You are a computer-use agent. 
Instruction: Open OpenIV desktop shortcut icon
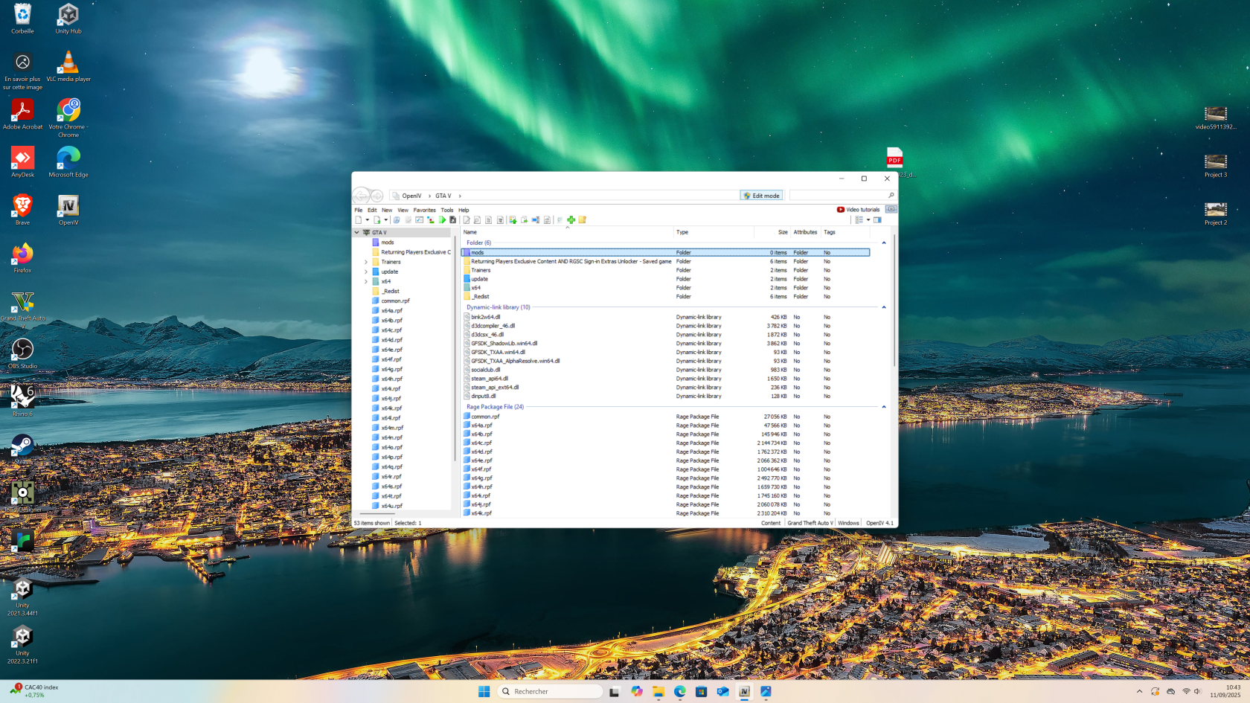click(68, 206)
